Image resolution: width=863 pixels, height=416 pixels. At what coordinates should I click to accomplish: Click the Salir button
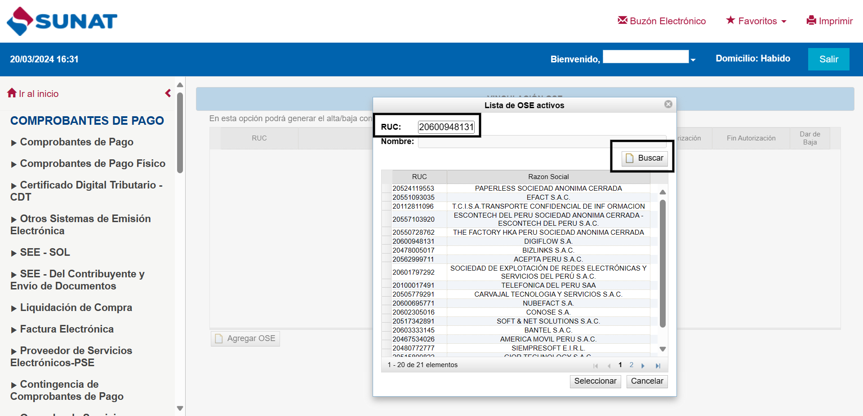pos(828,59)
